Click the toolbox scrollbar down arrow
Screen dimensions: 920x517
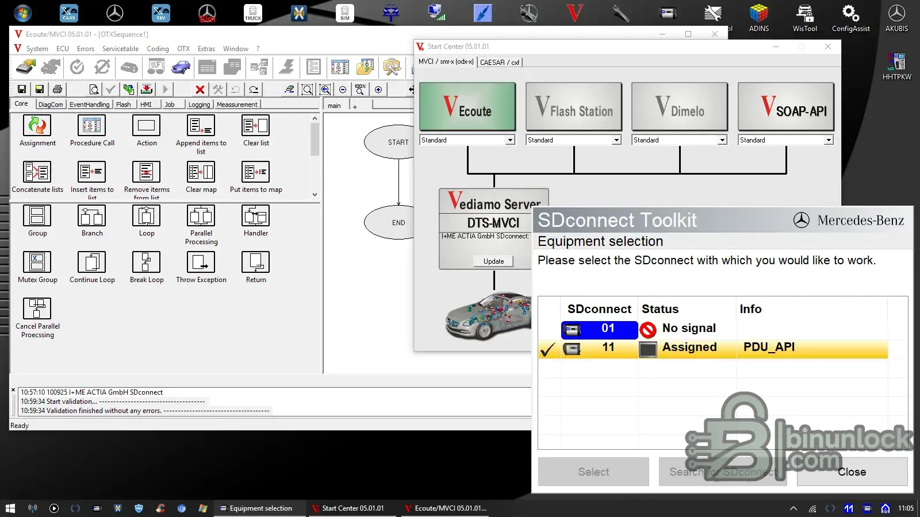(x=315, y=195)
